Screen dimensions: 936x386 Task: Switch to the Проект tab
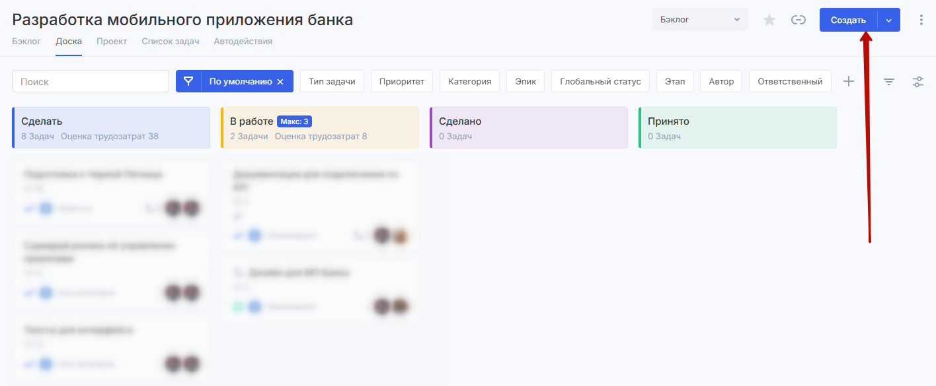pos(112,41)
